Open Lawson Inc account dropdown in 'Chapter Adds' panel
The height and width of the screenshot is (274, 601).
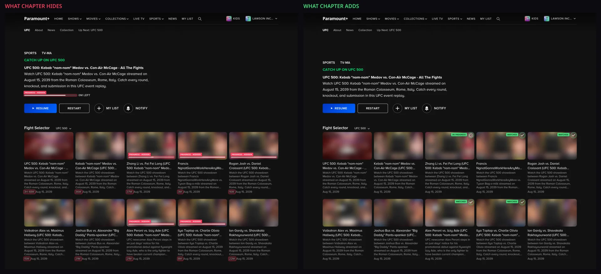563,19
